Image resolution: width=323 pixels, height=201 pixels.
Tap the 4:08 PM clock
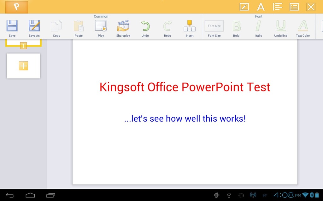coord(287,195)
